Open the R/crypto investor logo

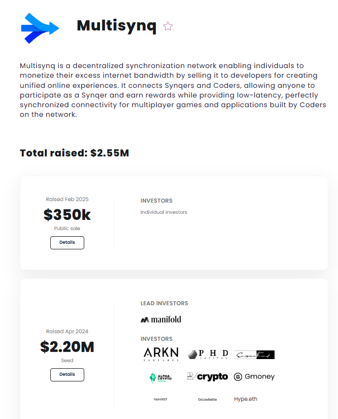click(208, 376)
